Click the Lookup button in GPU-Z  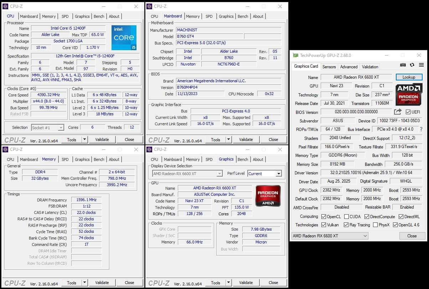coord(409,77)
